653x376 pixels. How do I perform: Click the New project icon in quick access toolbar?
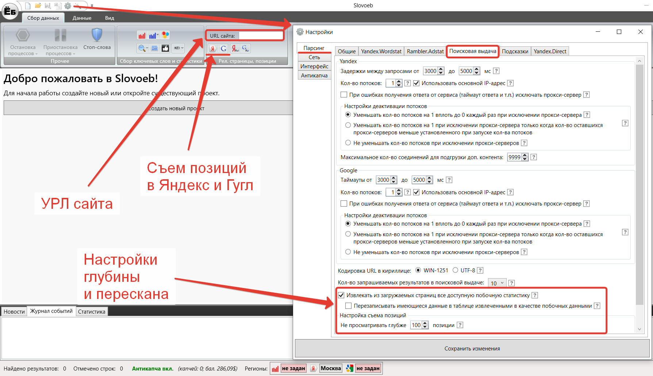[x=28, y=5]
